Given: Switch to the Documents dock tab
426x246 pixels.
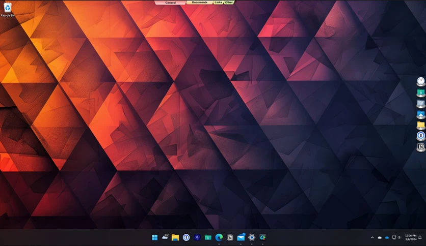Looking at the screenshot, I should (199, 3).
